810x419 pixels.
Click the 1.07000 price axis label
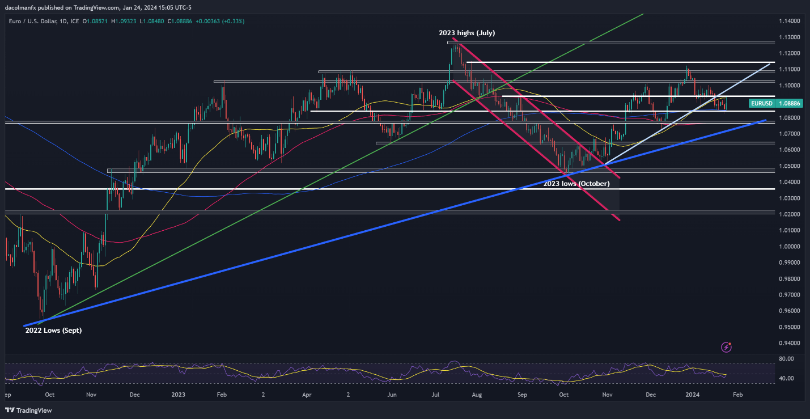coord(790,134)
